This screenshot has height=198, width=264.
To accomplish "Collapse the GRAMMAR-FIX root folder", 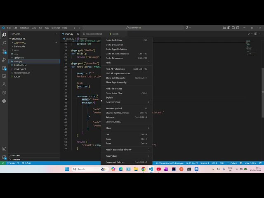I will (x=19, y=39).
